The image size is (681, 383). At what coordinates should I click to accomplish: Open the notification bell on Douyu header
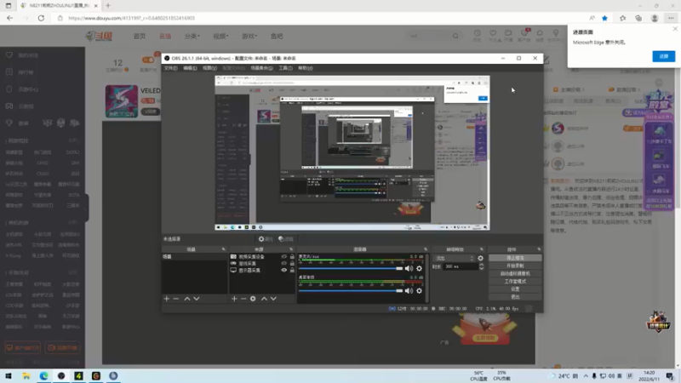pos(540,33)
